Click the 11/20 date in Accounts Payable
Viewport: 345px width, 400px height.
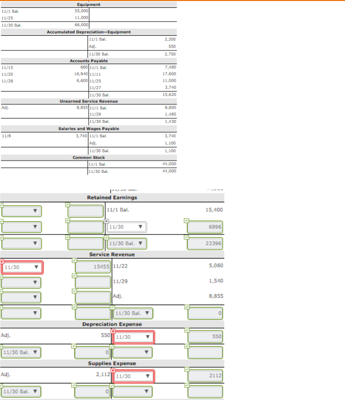7,74
